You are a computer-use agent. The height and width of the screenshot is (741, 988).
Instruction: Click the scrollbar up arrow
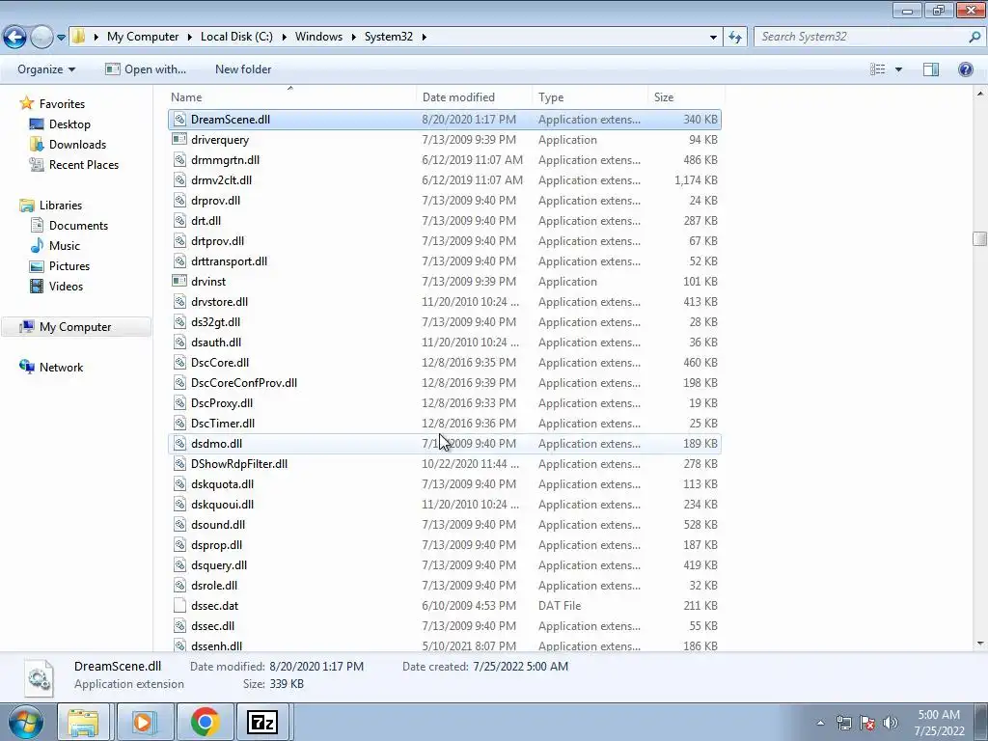point(980,94)
